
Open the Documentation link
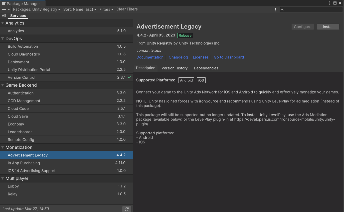pyautogui.click(x=150, y=57)
